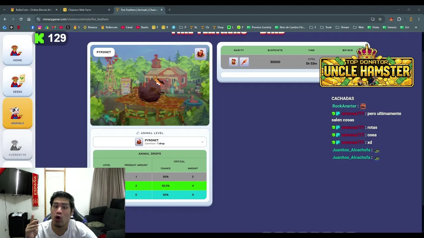Click the 30000 biopoints value
Image resolution: width=424 pixels, height=238 pixels.
click(x=275, y=62)
